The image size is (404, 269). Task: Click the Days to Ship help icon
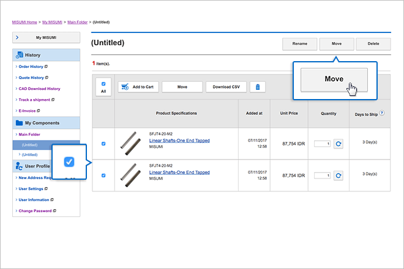coord(382,113)
